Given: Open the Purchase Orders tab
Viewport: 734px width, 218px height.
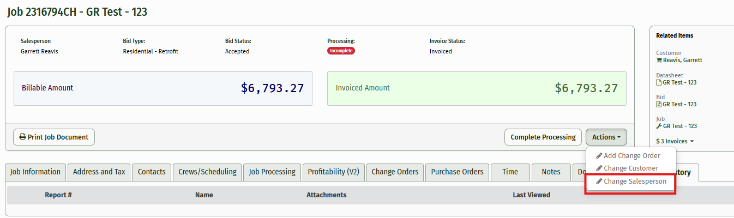Looking at the screenshot, I should pyautogui.click(x=457, y=172).
